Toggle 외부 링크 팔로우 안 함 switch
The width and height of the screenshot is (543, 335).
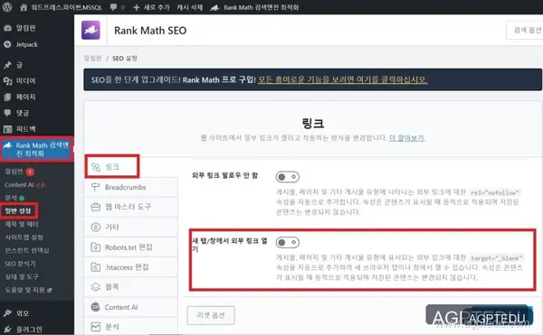click(x=288, y=177)
